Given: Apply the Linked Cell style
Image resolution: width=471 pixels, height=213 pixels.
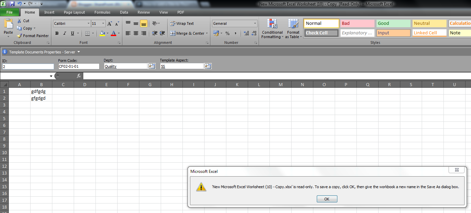Looking at the screenshot, I should (x=429, y=33).
